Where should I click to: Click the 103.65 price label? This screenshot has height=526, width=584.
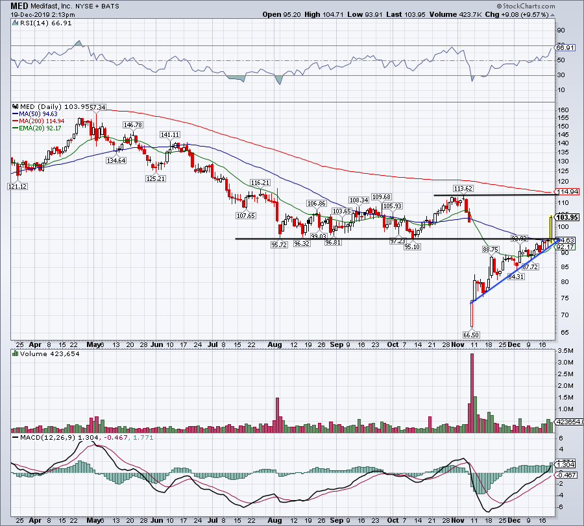tap(341, 211)
